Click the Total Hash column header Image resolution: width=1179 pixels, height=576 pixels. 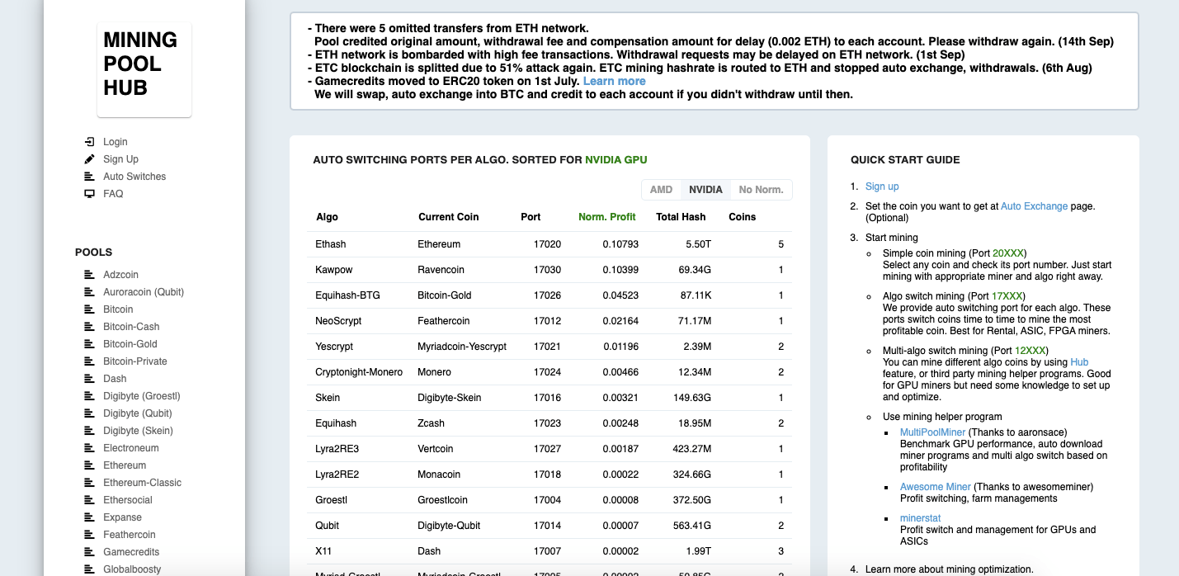coord(681,217)
